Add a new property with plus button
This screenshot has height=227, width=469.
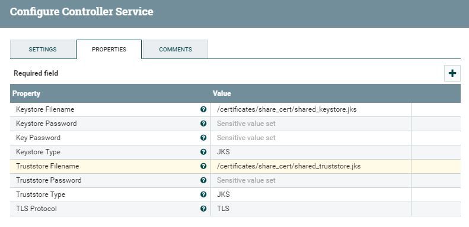click(x=452, y=73)
